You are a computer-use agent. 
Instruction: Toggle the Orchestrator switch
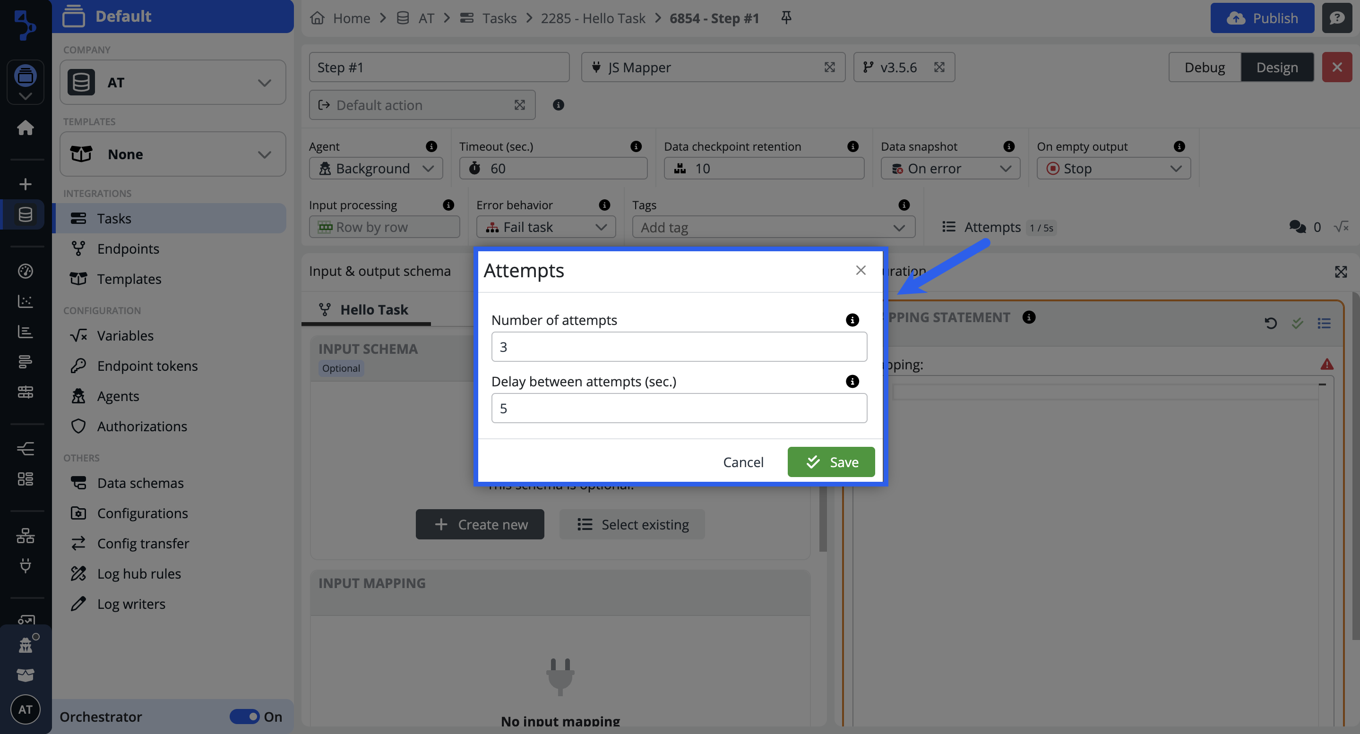pos(244,716)
